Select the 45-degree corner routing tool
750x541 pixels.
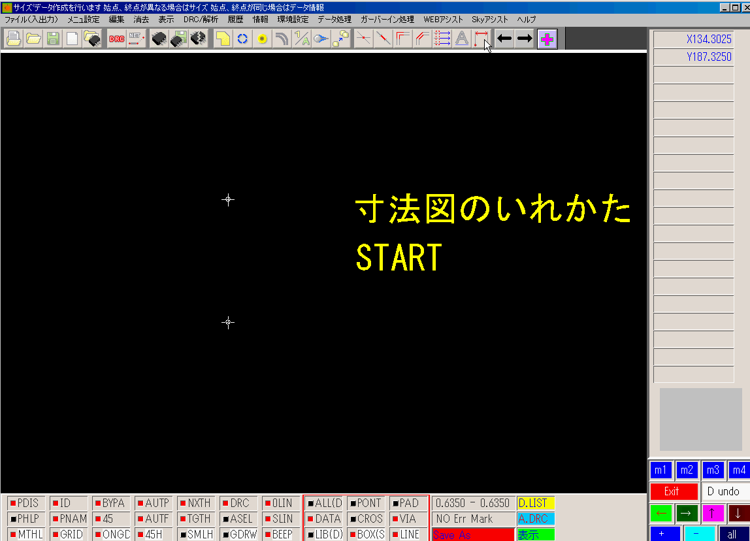(x=422, y=39)
